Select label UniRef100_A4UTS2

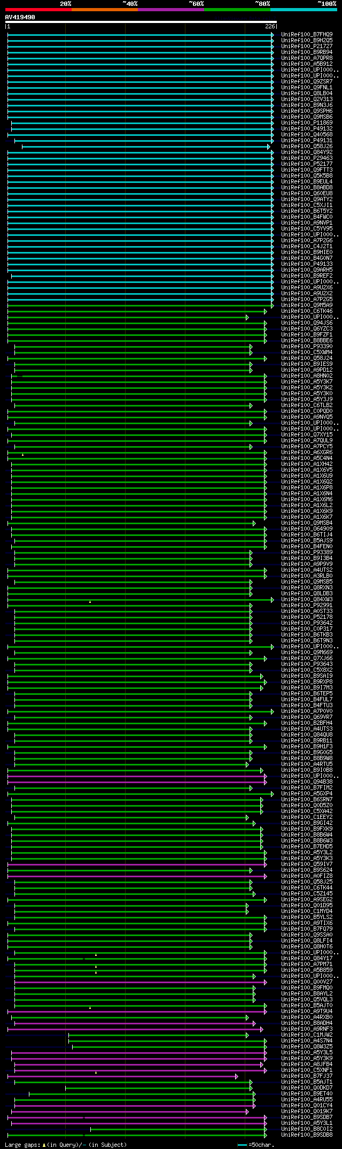tap(307, 570)
